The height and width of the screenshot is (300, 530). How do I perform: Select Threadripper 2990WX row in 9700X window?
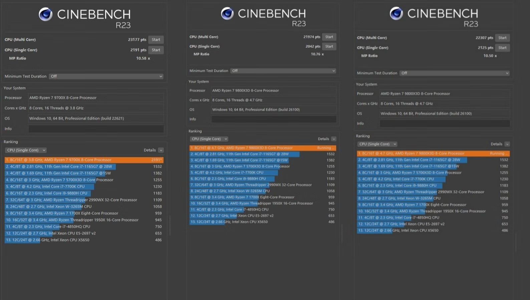84,200
